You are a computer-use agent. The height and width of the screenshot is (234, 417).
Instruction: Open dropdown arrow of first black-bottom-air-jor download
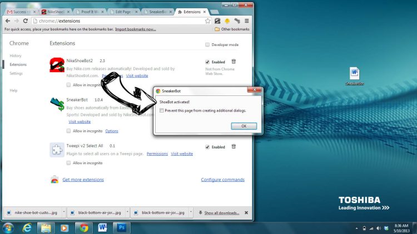tap(128, 212)
